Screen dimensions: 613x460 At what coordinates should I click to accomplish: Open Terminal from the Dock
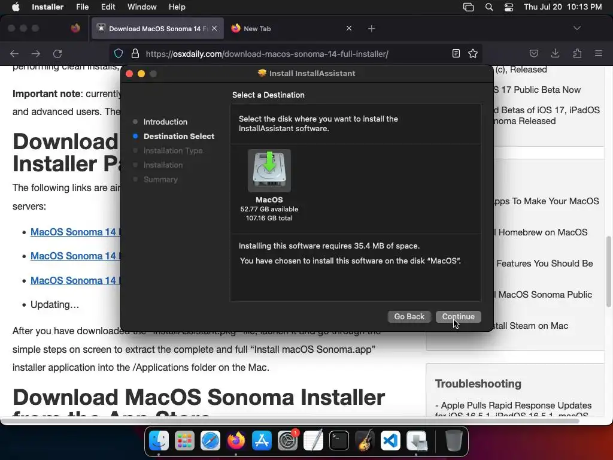tap(339, 441)
